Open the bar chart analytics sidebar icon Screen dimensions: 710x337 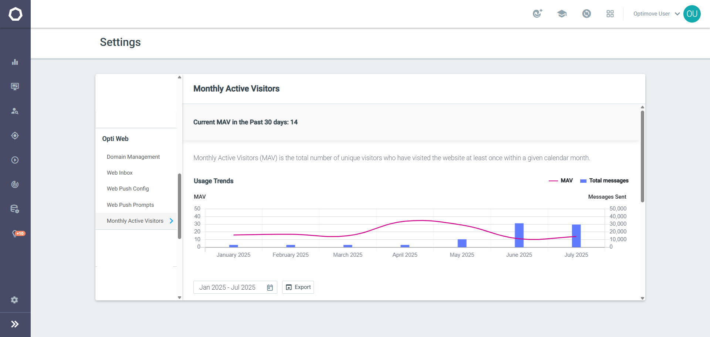(x=15, y=62)
